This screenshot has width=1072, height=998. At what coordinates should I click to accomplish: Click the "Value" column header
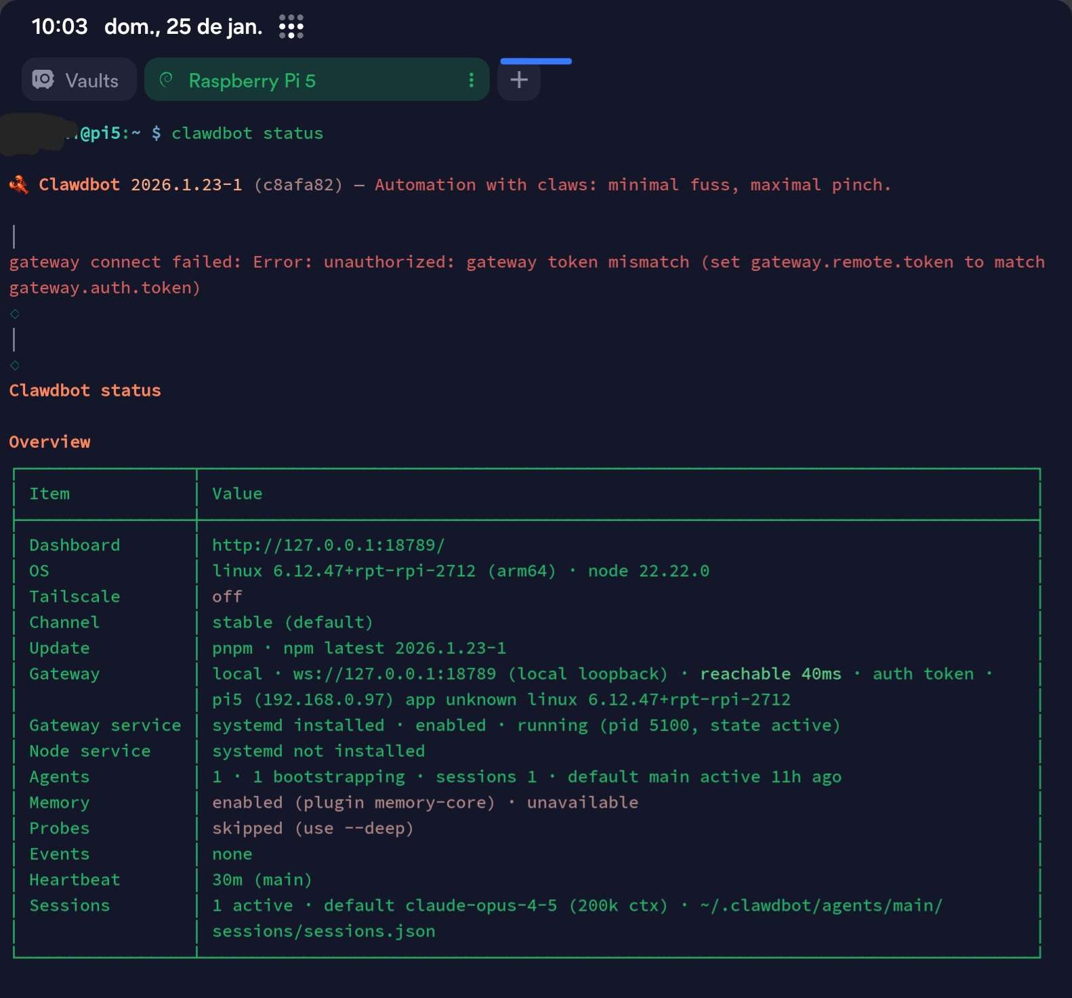(x=237, y=494)
